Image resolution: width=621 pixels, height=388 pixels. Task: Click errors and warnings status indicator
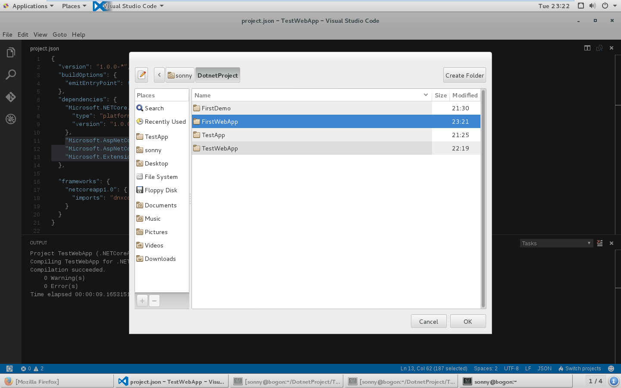(32, 369)
